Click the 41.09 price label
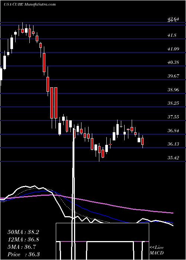Image resolution: width=186 pixels, height=260 pixels. 173,49
